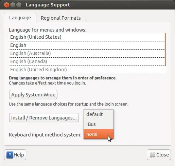Choose IBus in input method dropdown
The image size is (175, 166).
coord(99,124)
